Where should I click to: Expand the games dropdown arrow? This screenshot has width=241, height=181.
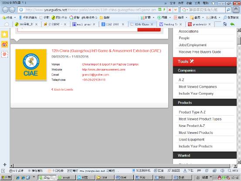pos(219,17)
